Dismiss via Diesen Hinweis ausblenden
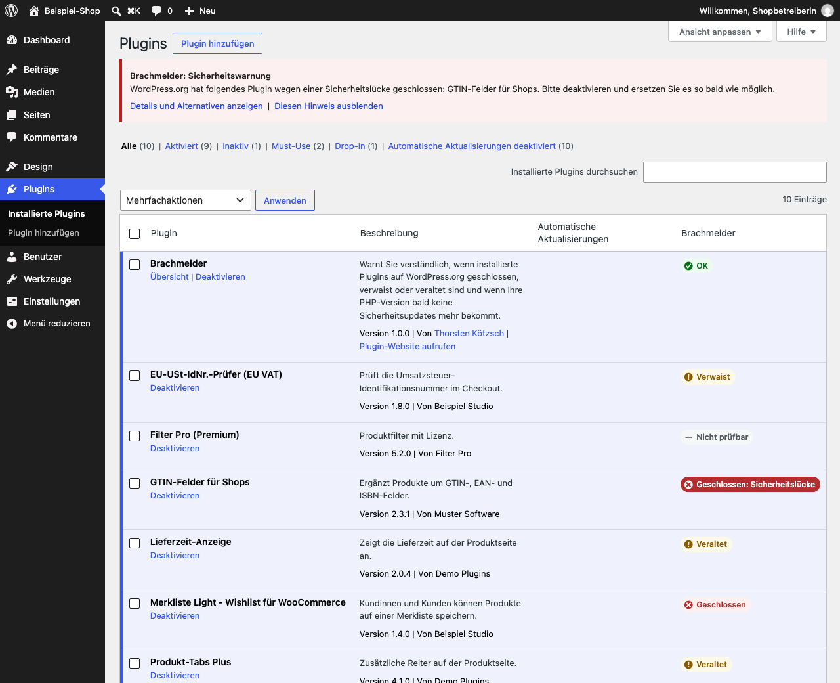Image resolution: width=840 pixels, height=683 pixels. point(329,106)
